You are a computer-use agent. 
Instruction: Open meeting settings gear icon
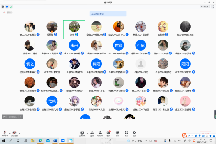pos(134,133)
